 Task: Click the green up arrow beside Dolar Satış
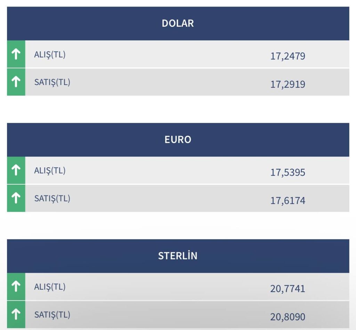[16, 82]
